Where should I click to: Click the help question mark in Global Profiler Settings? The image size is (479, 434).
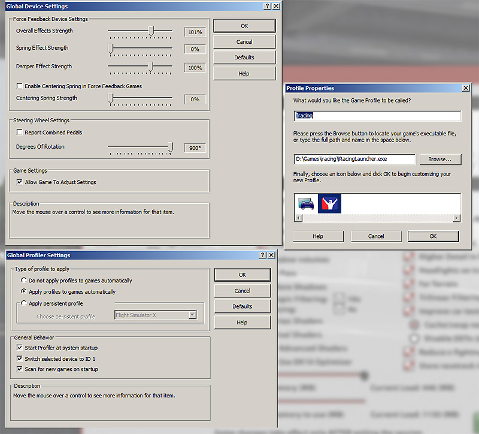[263, 255]
